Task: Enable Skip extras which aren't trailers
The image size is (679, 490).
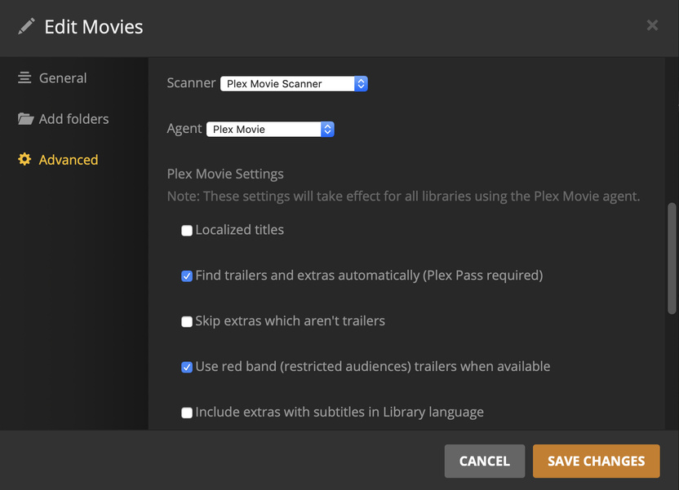Action: click(187, 322)
